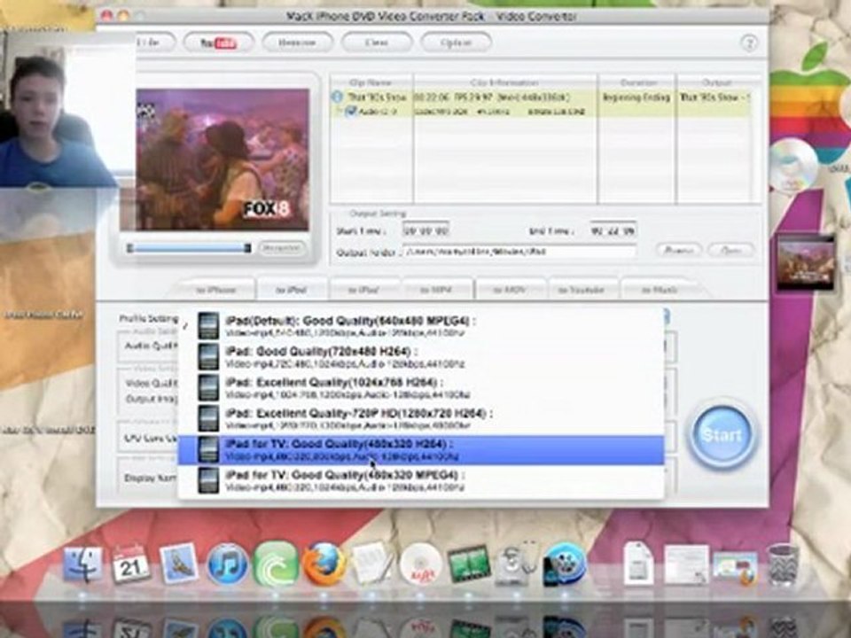Open TextEdit paper-and-pen dock icon
Image resolution: width=851 pixels, height=638 pixels.
click(x=373, y=564)
